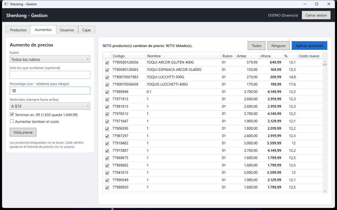The width and height of the screenshot is (337, 210).
Task: Close the Shenlong - Gestion window
Action: 329,4
